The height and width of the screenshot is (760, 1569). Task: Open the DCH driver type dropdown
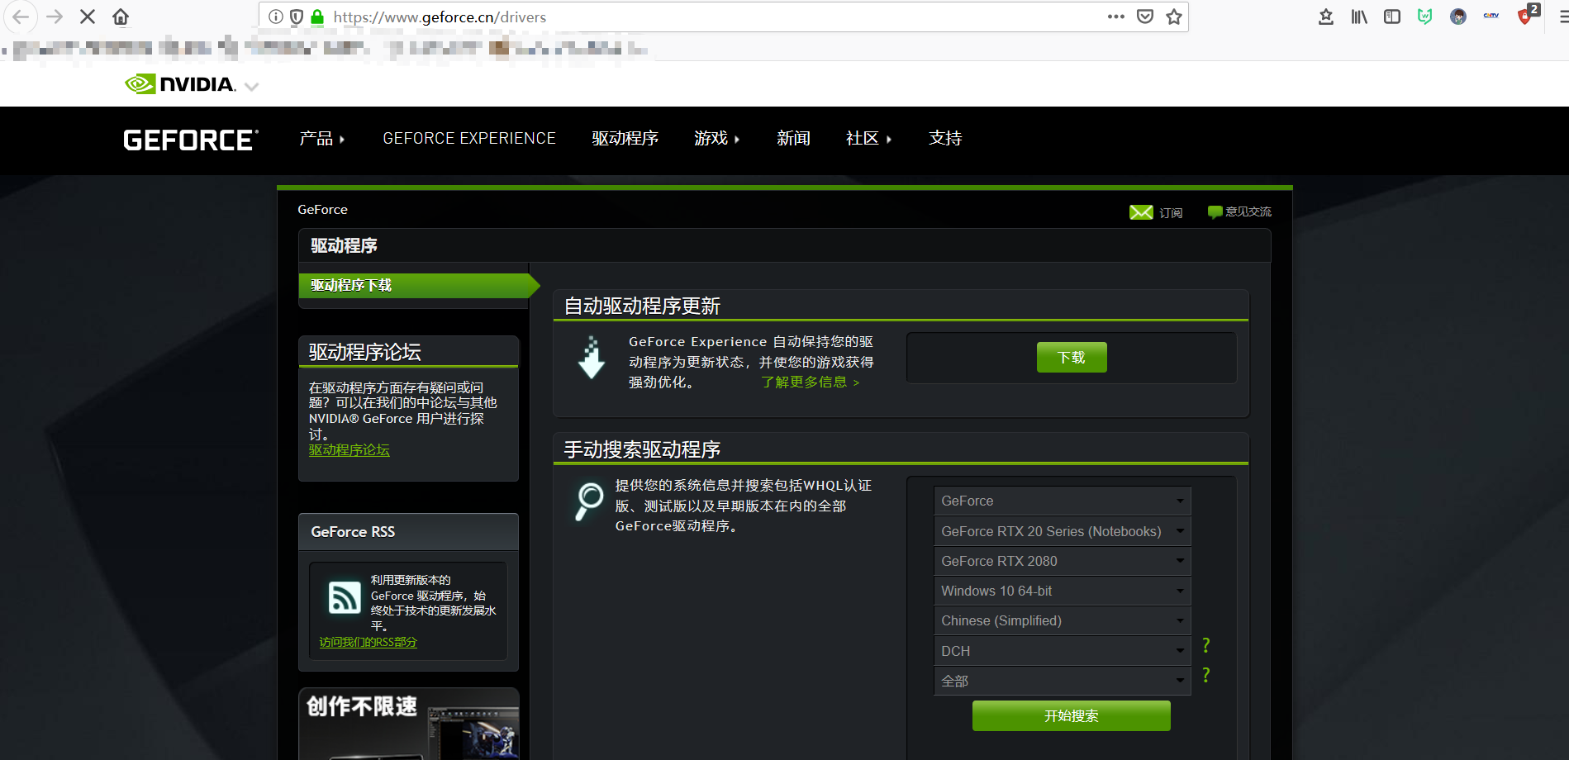coord(1063,651)
